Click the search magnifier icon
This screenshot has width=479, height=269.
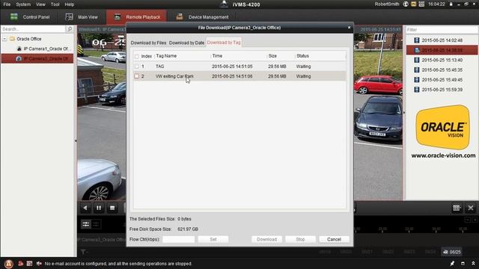tap(70, 29)
